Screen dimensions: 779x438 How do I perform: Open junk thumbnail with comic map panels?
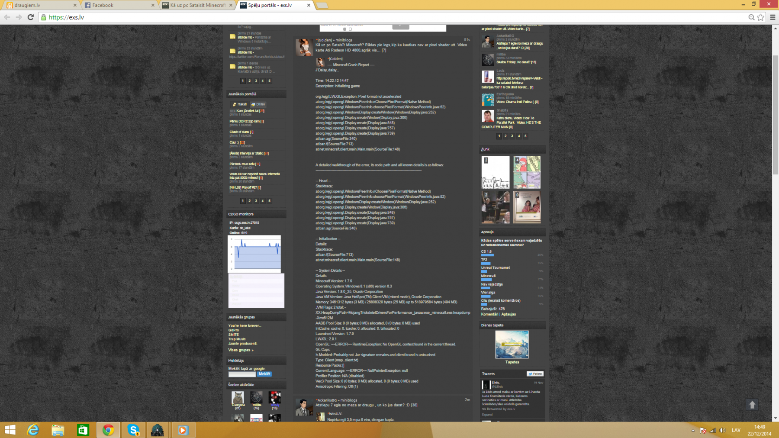click(x=527, y=172)
